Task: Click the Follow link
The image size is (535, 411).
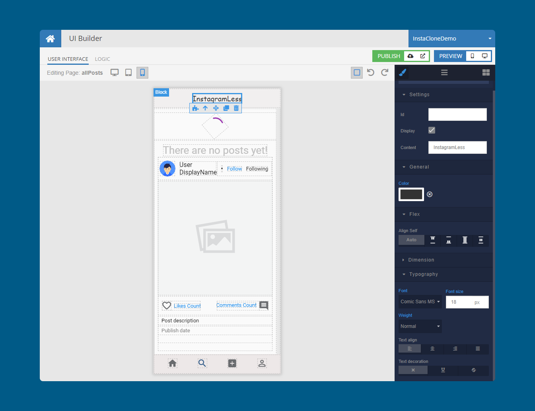Action: click(235, 169)
